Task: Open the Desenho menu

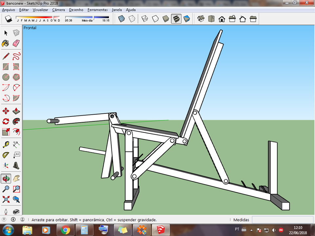Action: click(x=76, y=10)
